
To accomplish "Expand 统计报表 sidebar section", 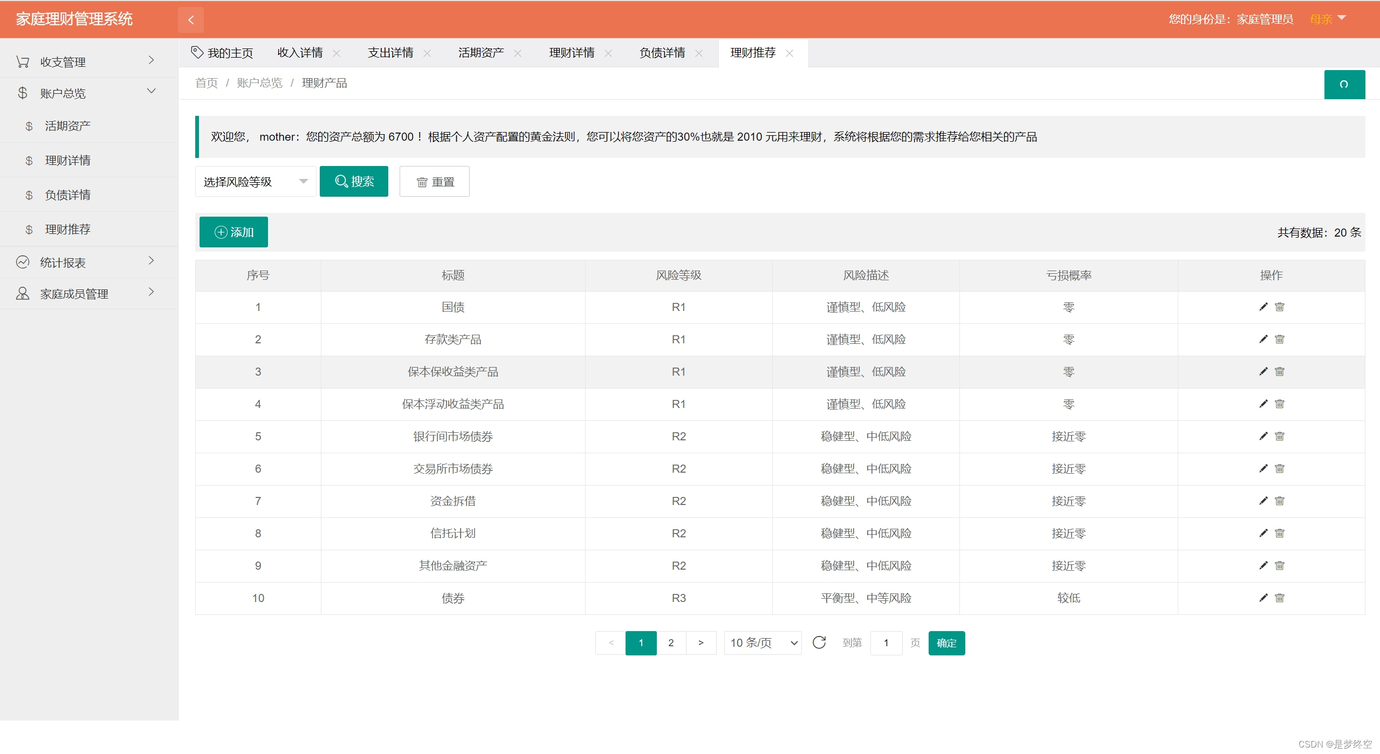I will (86, 262).
